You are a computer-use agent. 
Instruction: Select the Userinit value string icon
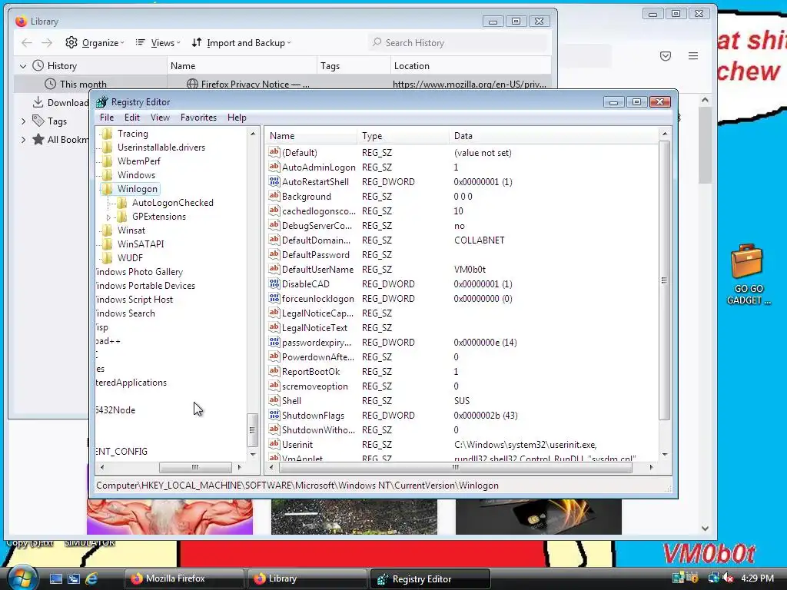[x=274, y=444]
